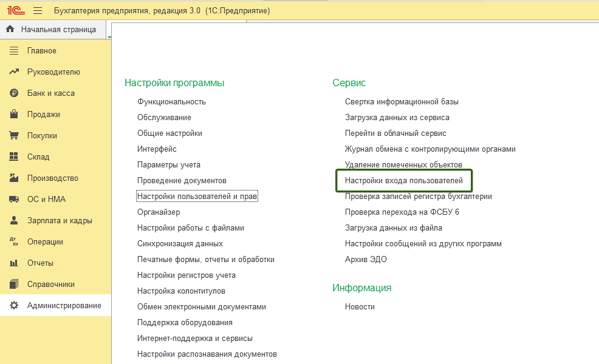Screen dimensions: 599x364
Task: Open Синхронизация данных link
Action: tap(180, 243)
